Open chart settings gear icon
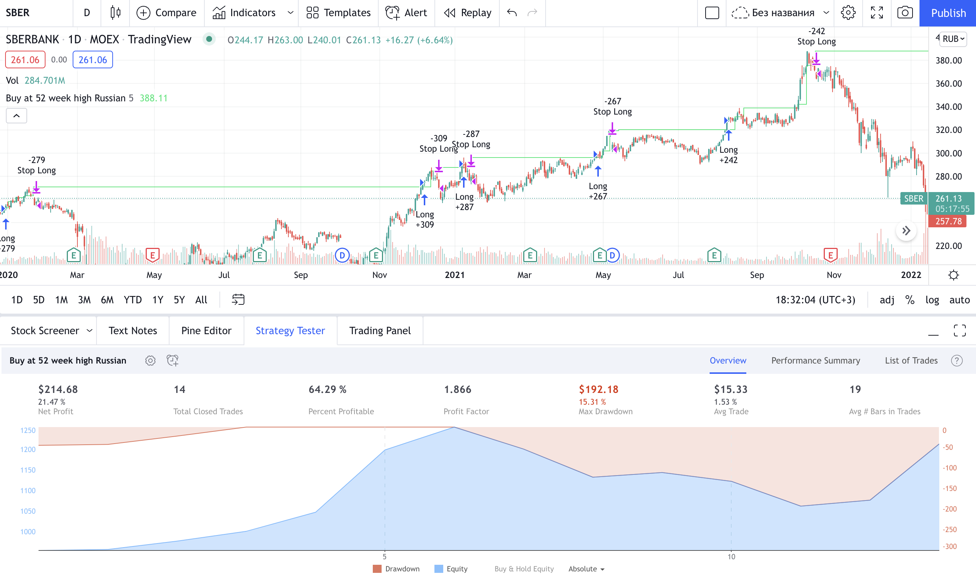 click(848, 13)
